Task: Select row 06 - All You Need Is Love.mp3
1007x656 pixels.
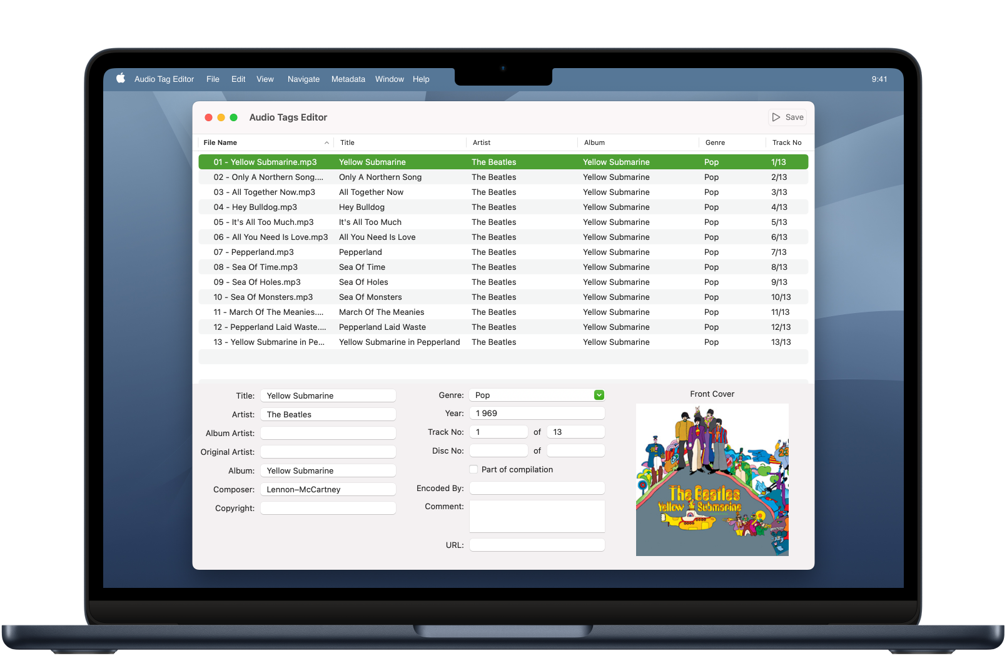Action: tap(504, 237)
